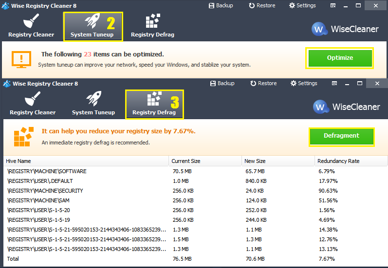Click the 840.0 KB new size value
The image size is (388, 268).
click(x=256, y=181)
